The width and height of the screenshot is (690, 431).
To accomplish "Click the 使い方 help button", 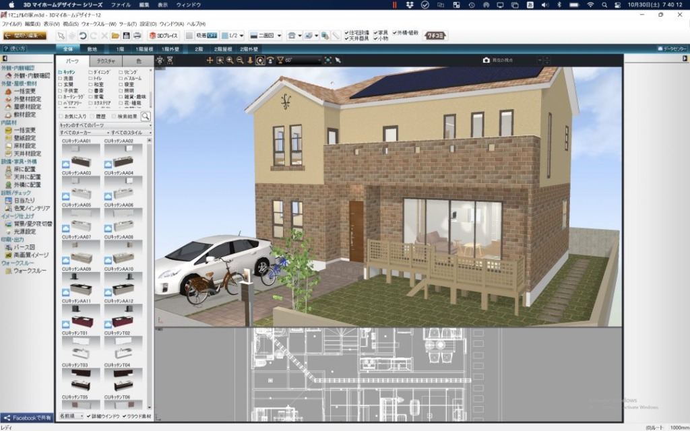I will (15, 48).
